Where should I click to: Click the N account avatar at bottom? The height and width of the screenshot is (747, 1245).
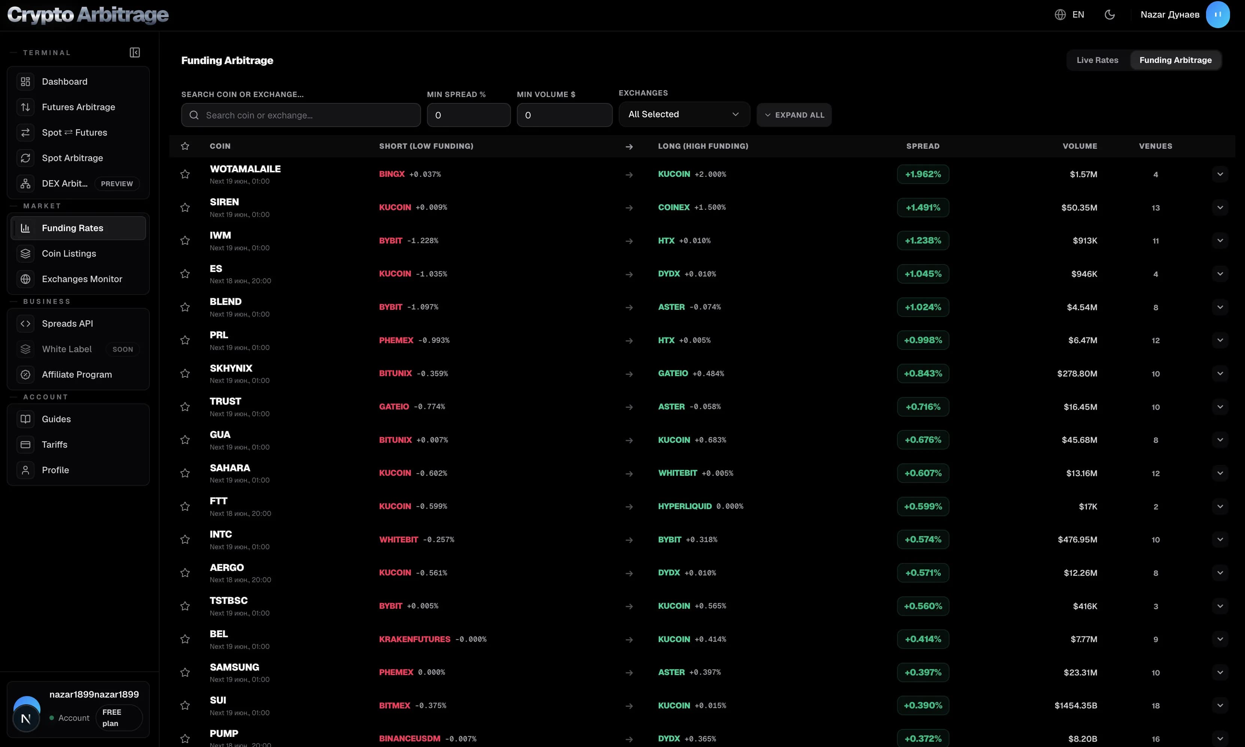pos(26,718)
